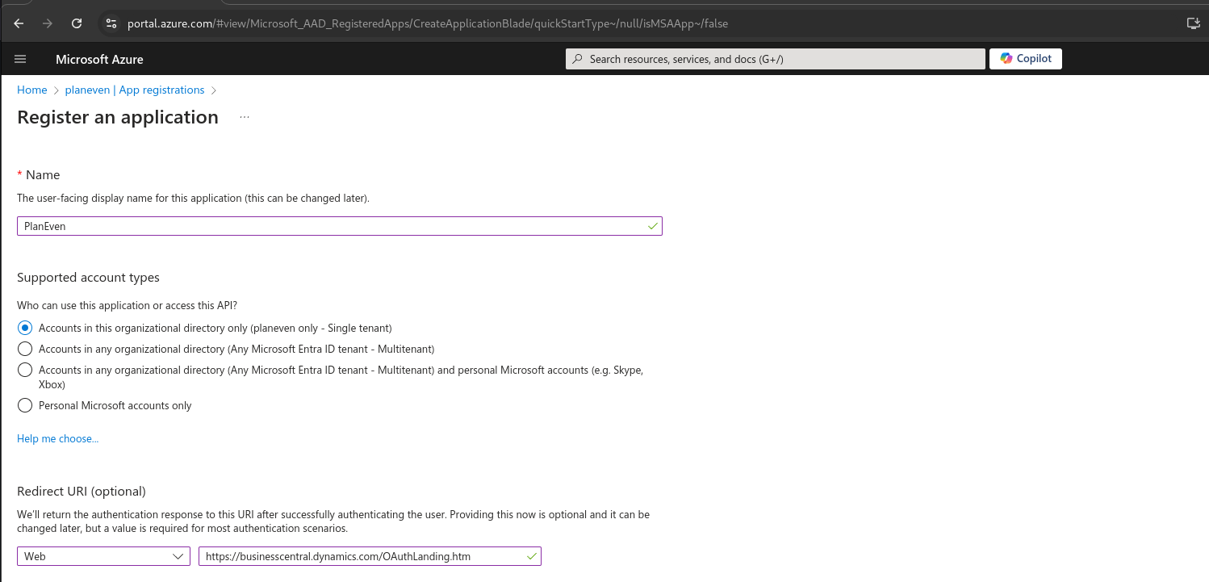Click the Copilot button

pos(1025,59)
